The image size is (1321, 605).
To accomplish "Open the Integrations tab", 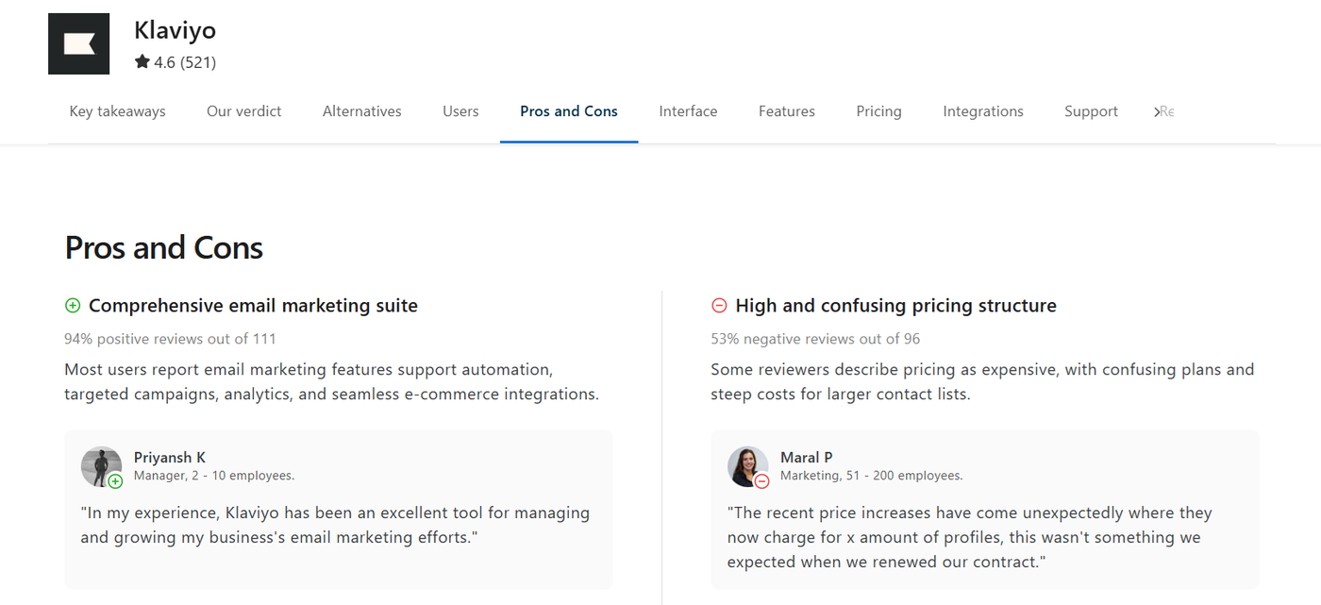I will [x=983, y=111].
